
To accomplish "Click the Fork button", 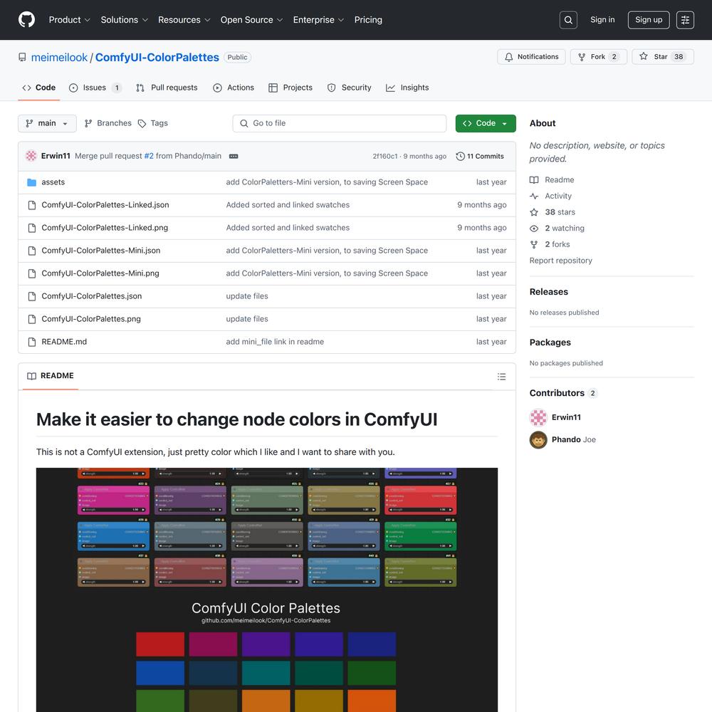I will [598, 57].
